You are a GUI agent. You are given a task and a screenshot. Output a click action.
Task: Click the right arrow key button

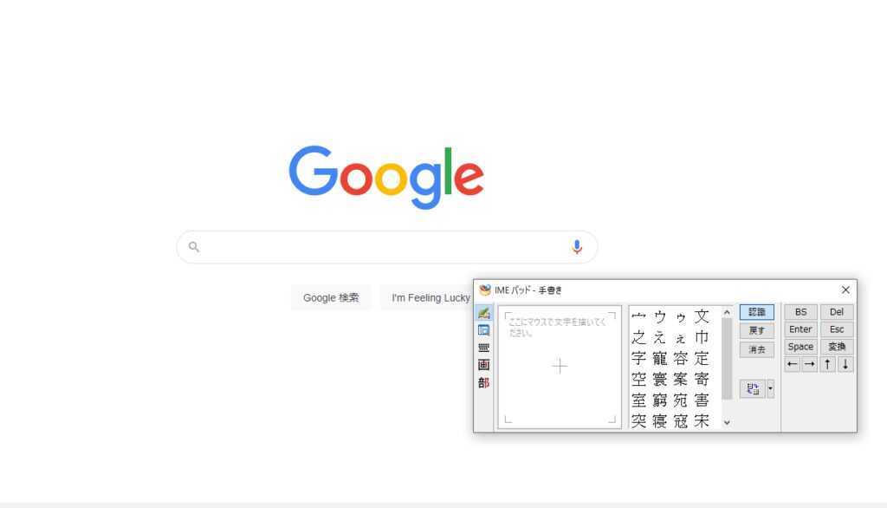pos(810,364)
